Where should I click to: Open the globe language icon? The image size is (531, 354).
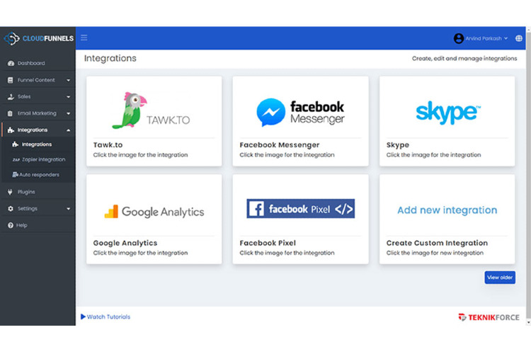(x=518, y=38)
